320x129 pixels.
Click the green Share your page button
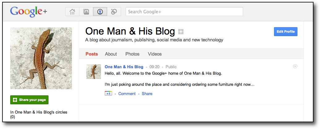pyautogui.click(x=29, y=100)
